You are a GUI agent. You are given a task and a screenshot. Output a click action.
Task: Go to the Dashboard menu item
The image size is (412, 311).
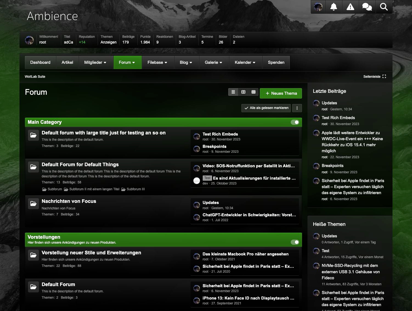pyautogui.click(x=40, y=62)
